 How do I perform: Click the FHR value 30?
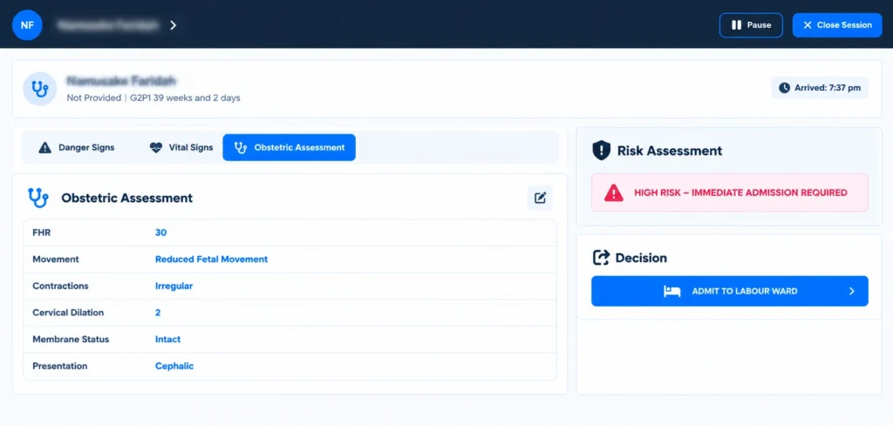coord(160,233)
